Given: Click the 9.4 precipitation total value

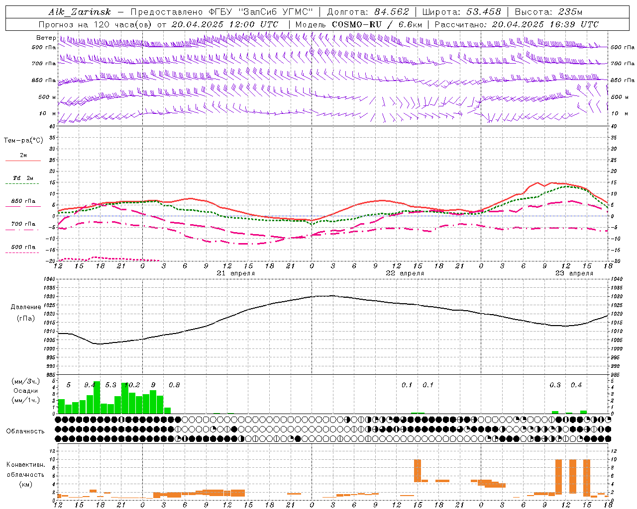Looking at the screenshot, I should tap(90, 385).
